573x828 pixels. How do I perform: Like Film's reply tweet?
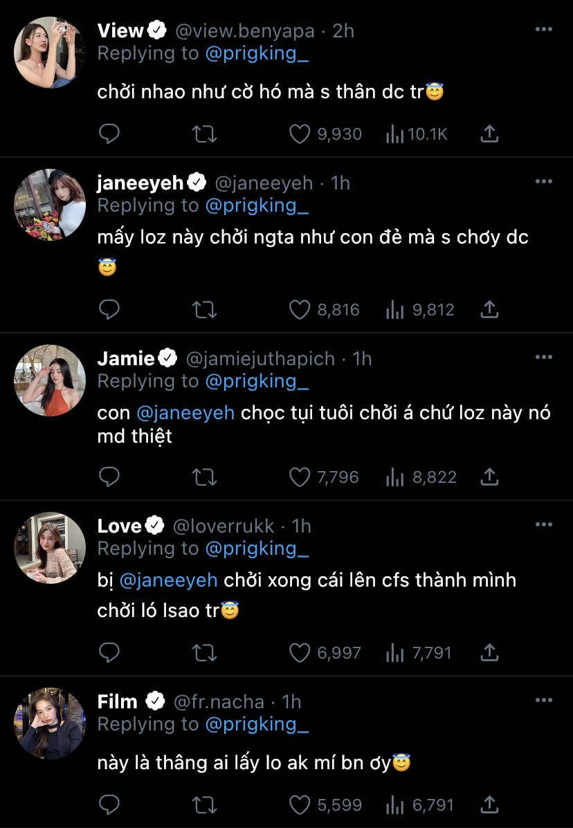point(299,804)
